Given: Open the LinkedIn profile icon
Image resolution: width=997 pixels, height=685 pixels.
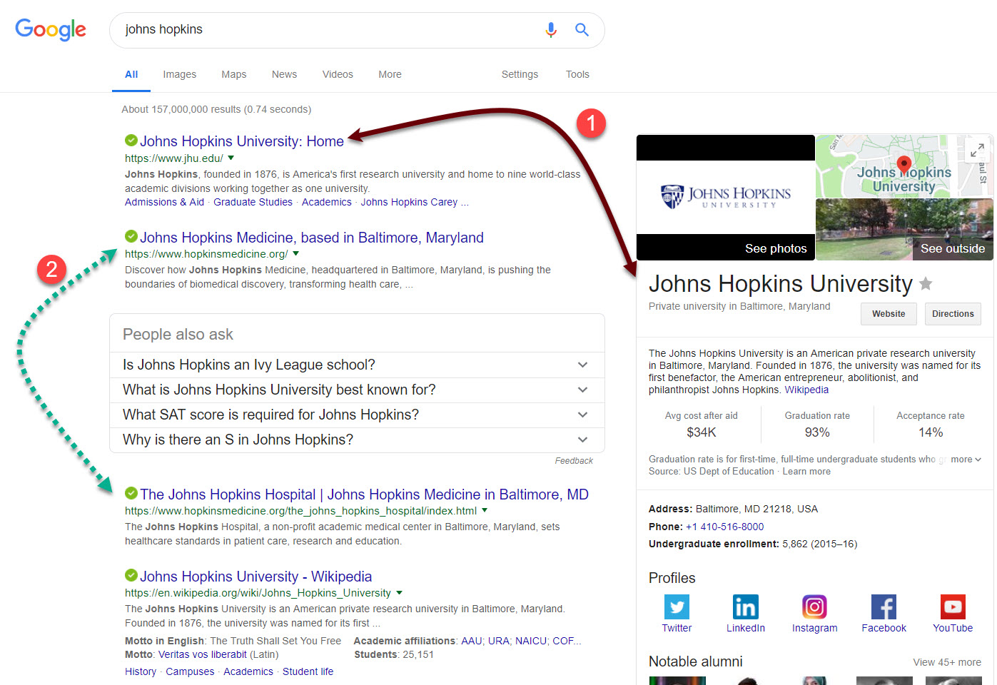Looking at the screenshot, I should pyautogui.click(x=745, y=607).
